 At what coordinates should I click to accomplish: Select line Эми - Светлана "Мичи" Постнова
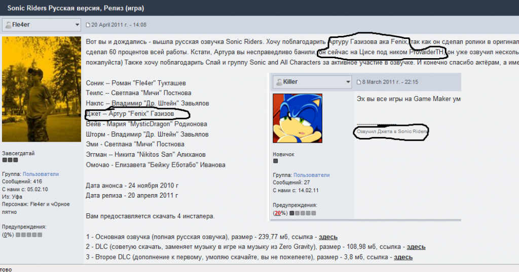coord(135,144)
